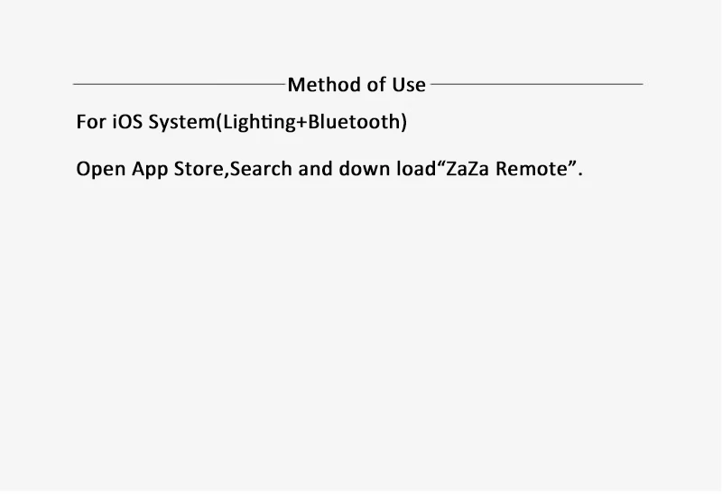Click the words "Open App Store"
The height and width of the screenshot is (494, 722).
[150, 169]
